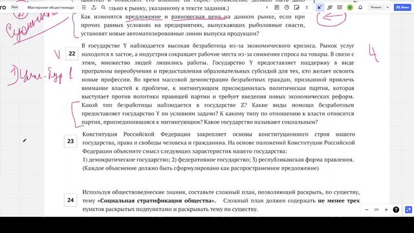Screen dimensions: 414x233
Task: Click the Free plan badge
Action: coord(15,7)
